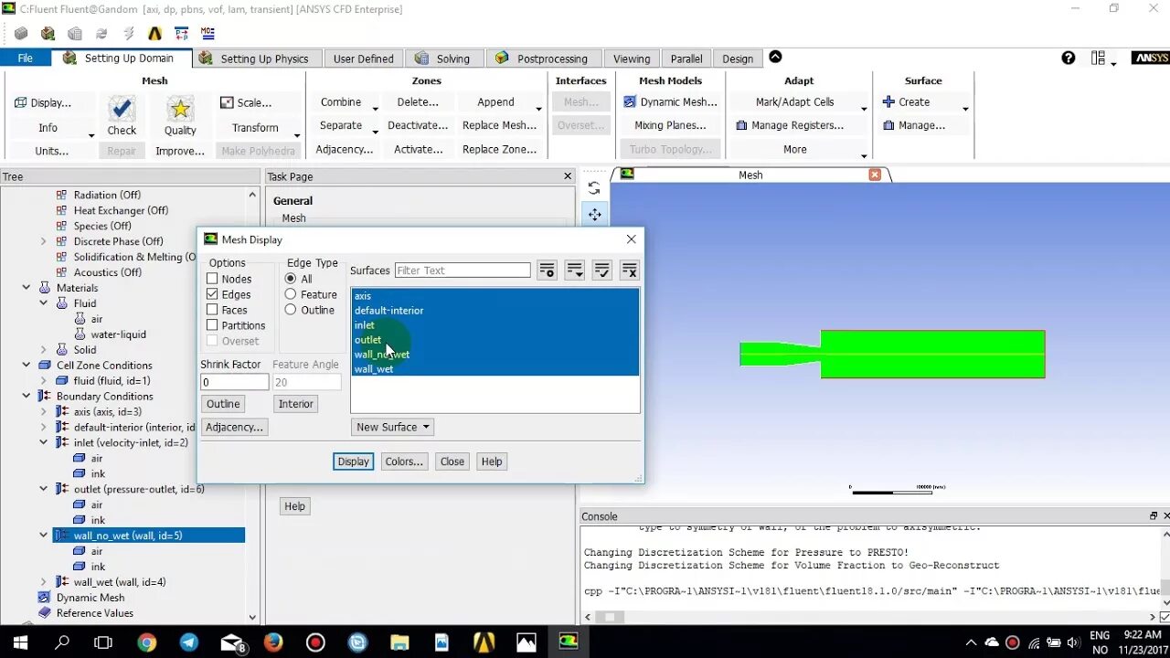
Task: Select Dynamic Mesh in the tree
Action: (90, 598)
